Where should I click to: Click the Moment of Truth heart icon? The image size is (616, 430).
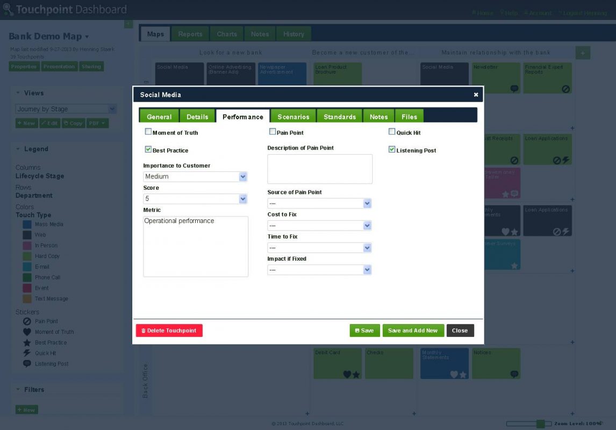click(x=26, y=332)
